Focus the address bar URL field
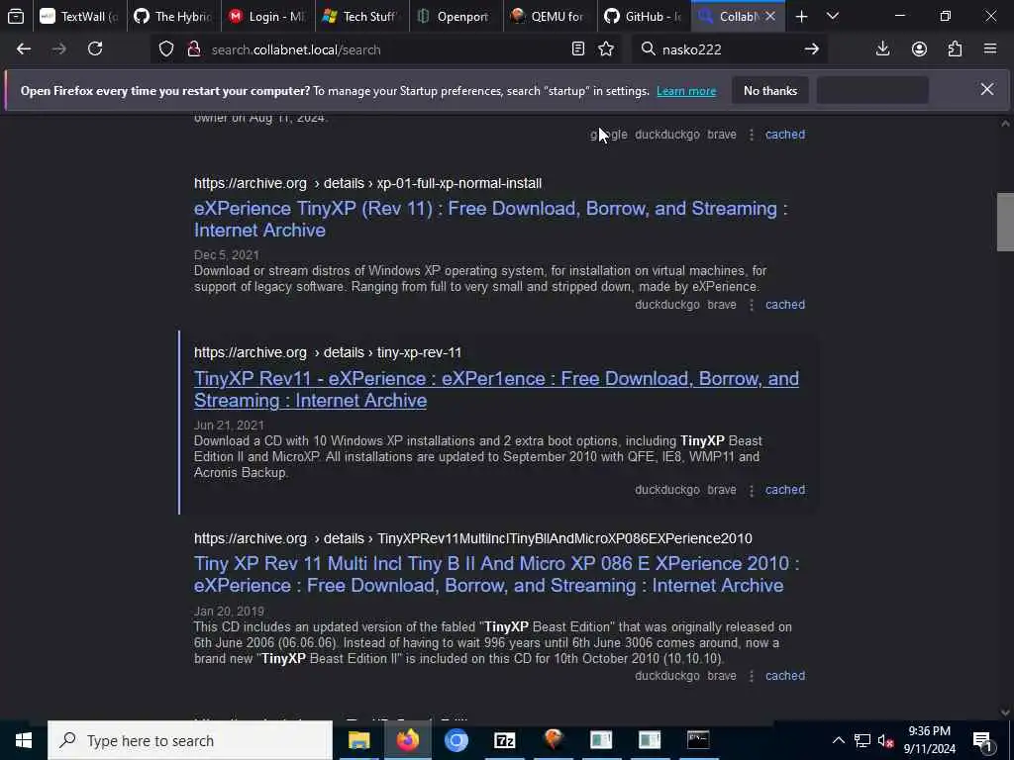 click(x=388, y=49)
